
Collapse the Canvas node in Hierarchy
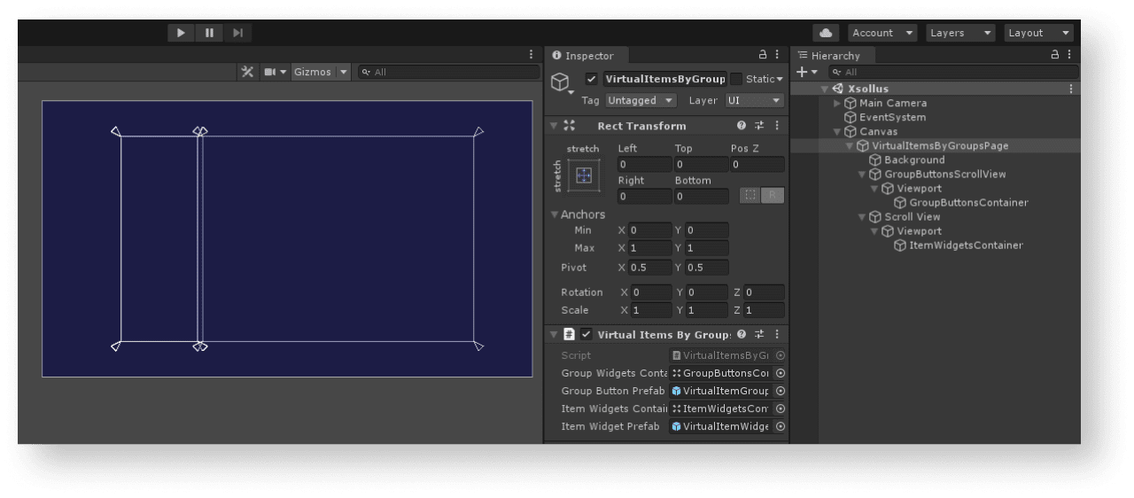coord(838,131)
